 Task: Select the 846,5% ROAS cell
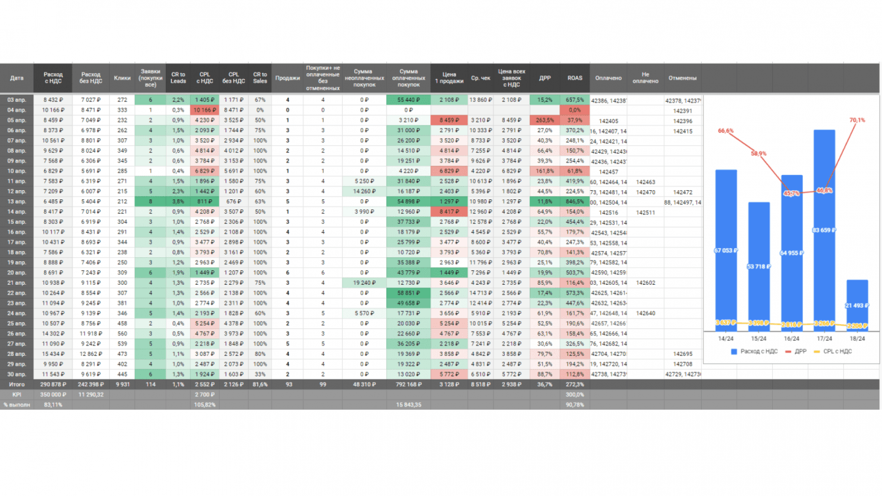pos(575,202)
